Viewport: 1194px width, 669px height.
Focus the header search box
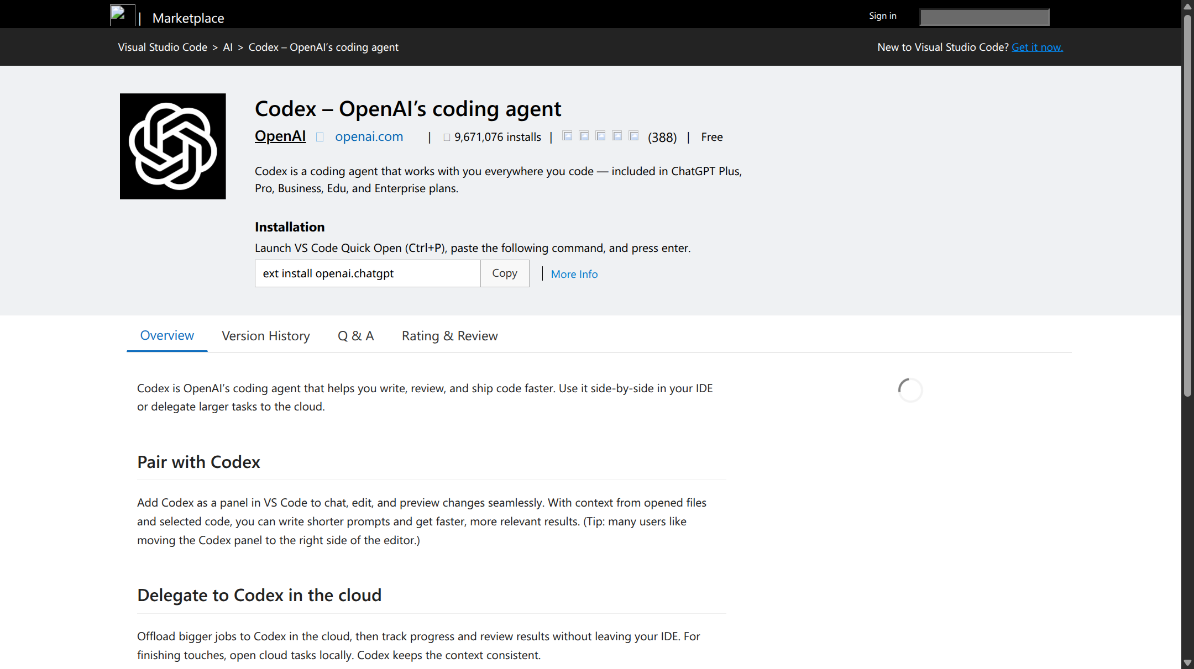(x=984, y=17)
